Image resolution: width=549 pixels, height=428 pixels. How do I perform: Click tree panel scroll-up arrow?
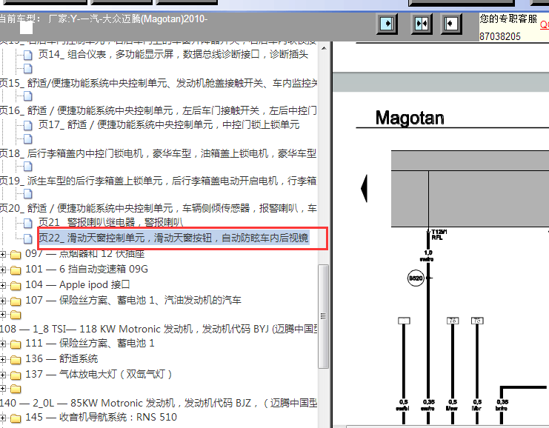click(324, 48)
